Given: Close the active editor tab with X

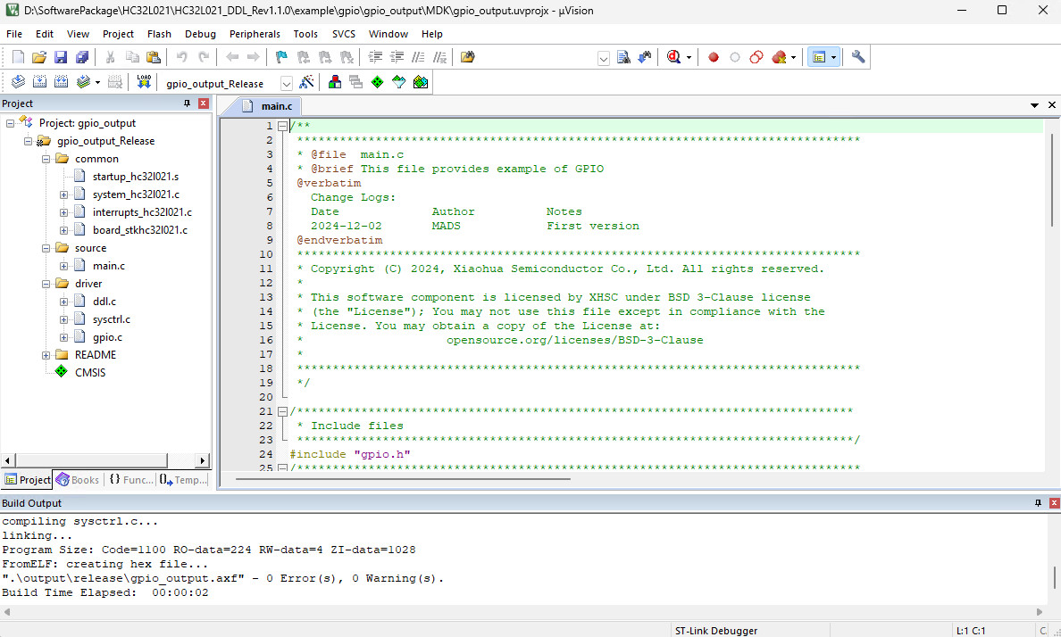Looking at the screenshot, I should click(x=1051, y=104).
